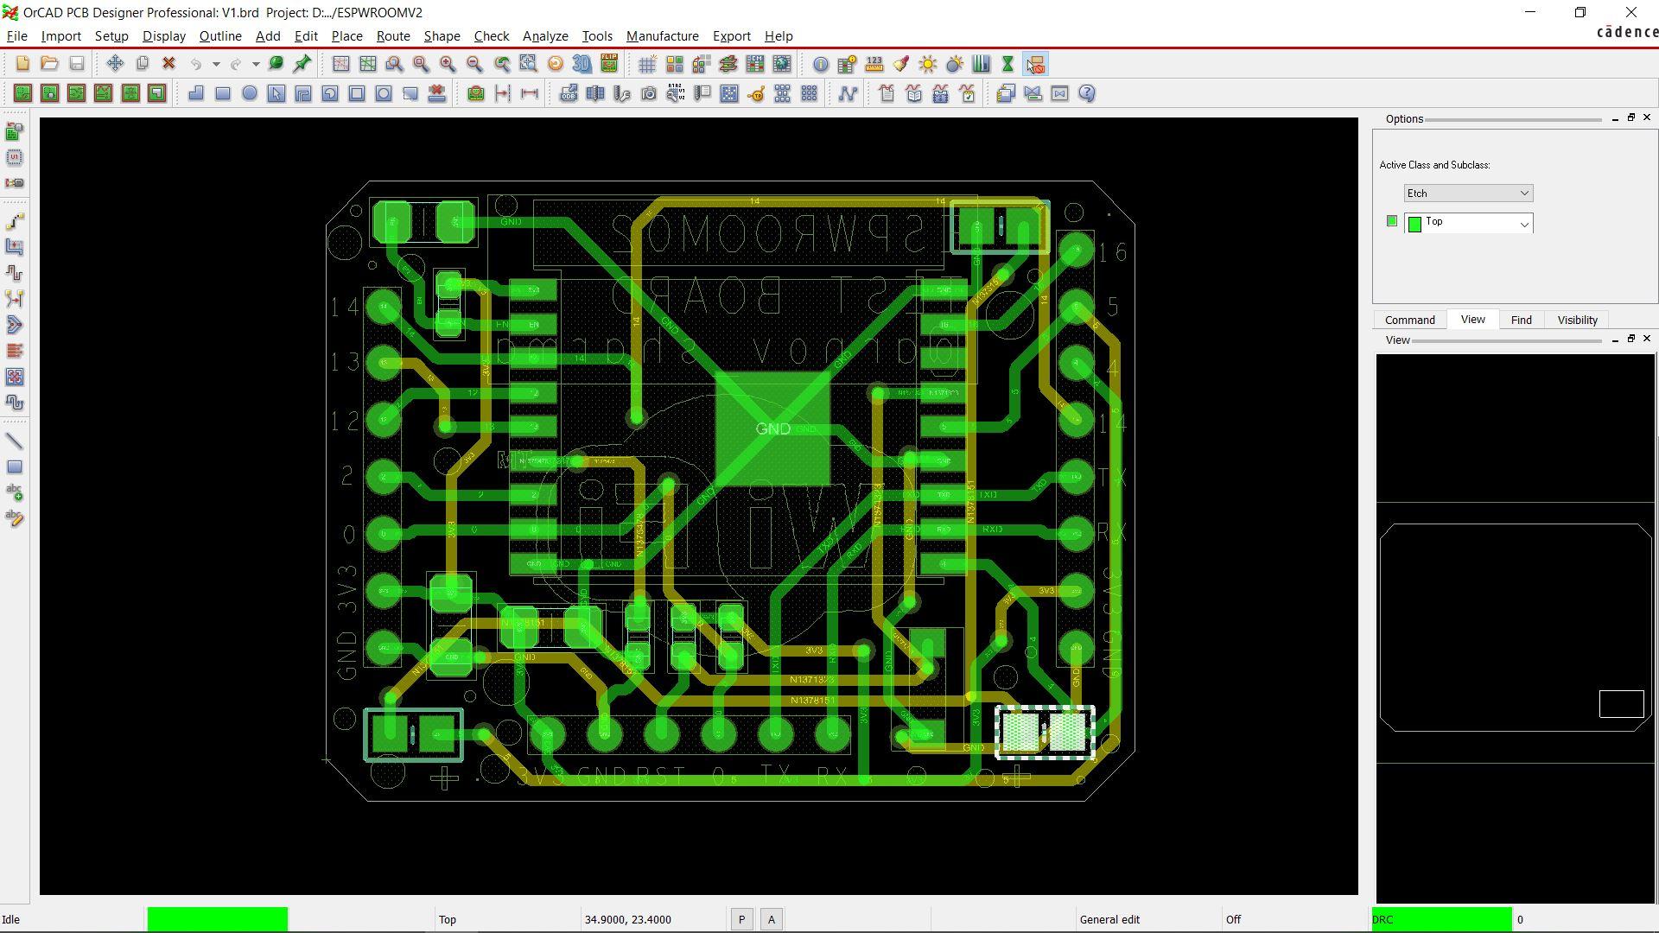Pick the Slide tool in left toolbar
The width and height of the screenshot is (1659, 933).
(x=15, y=247)
